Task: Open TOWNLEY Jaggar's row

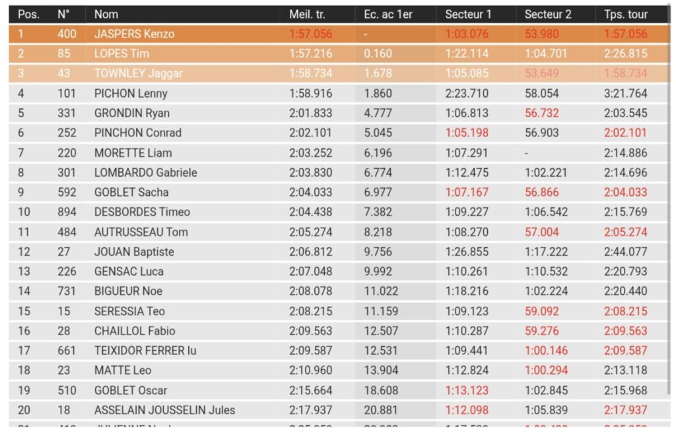Action: point(138,73)
